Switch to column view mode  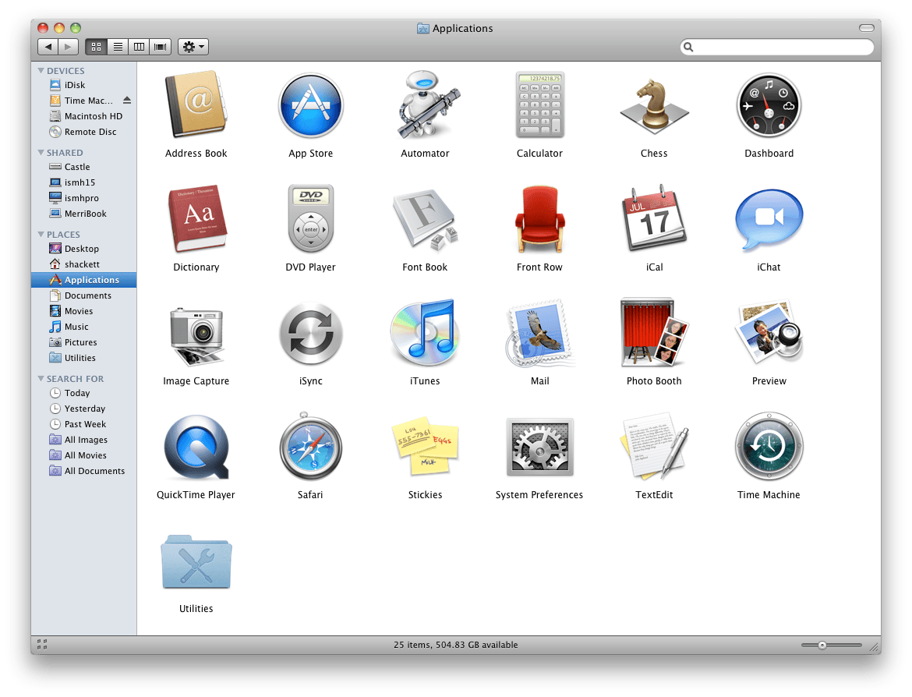(x=139, y=47)
